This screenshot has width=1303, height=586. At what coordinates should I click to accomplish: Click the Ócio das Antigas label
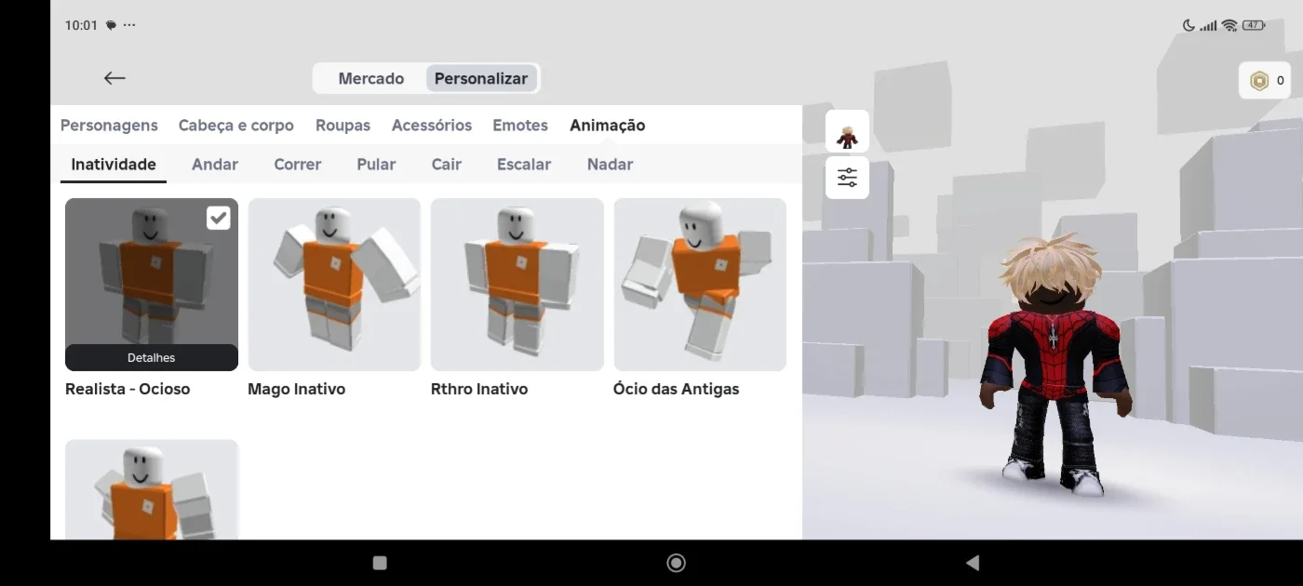click(676, 389)
